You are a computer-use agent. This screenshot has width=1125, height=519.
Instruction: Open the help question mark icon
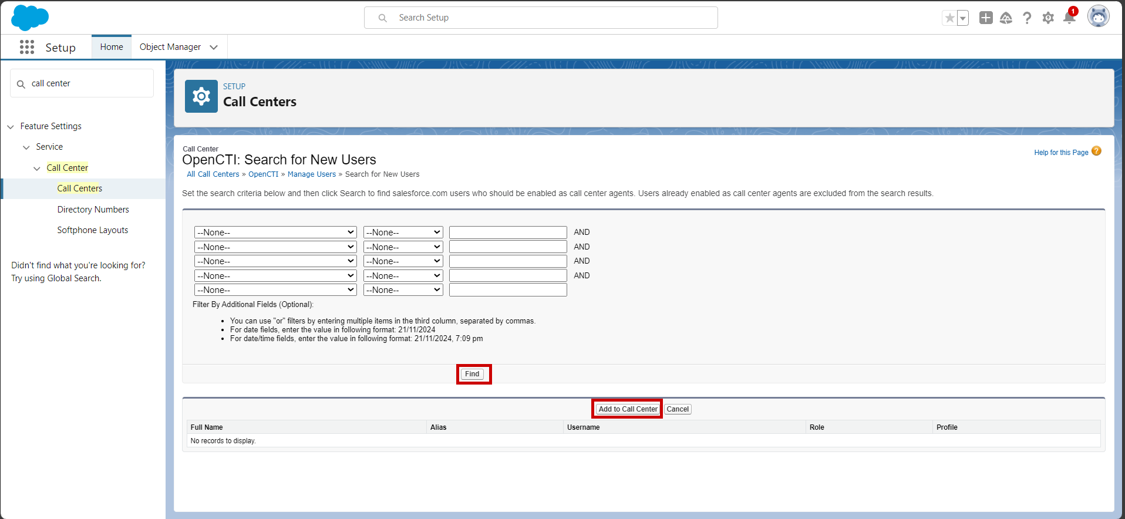(1027, 18)
